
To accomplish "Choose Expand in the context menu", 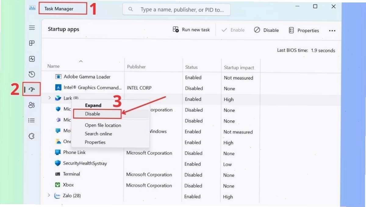I will (x=93, y=105).
